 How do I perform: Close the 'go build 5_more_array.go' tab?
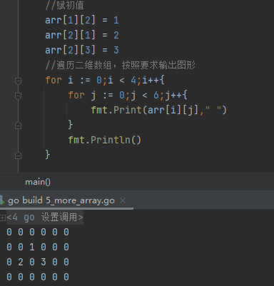[x=123, y=200]
